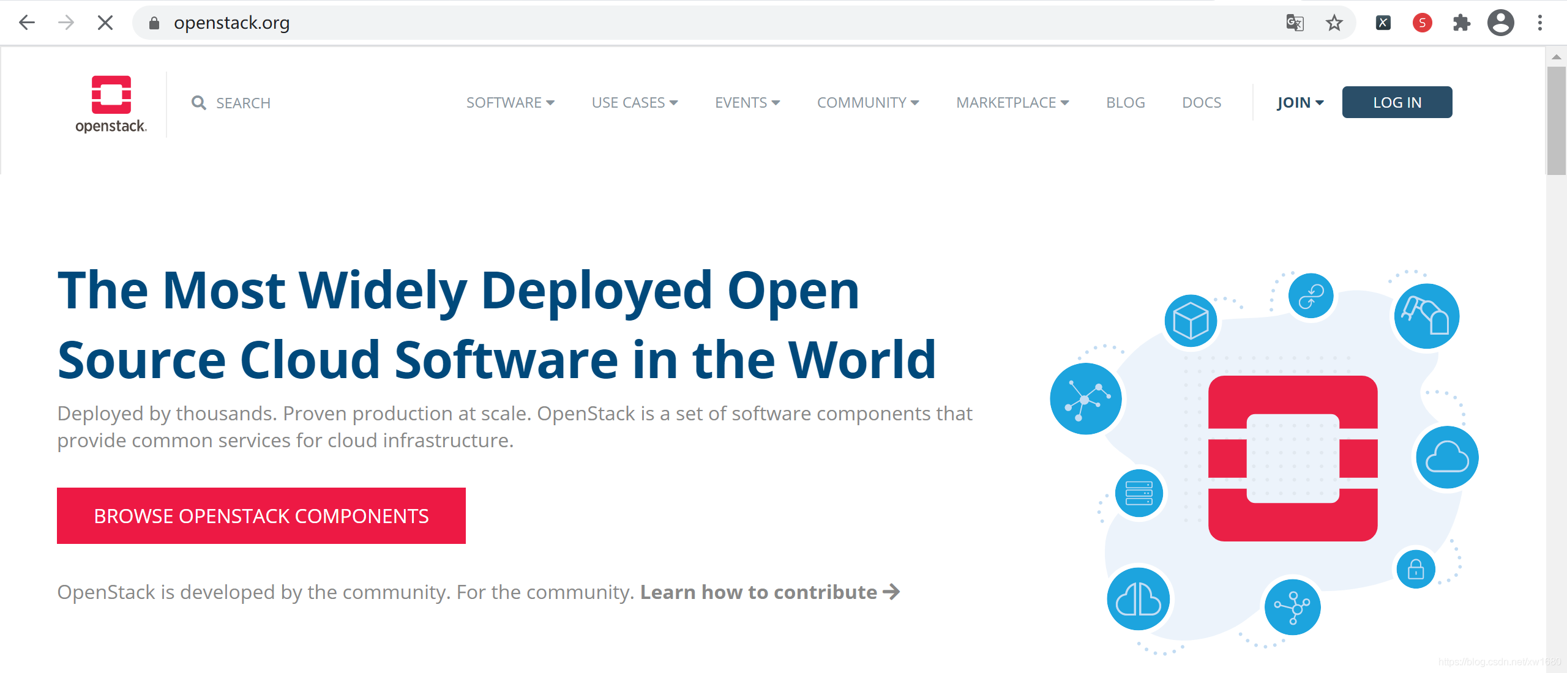The width and height of the screenshot is (1567, 673).
Task: Expand the SOFTWARE dropdown menu
Action: [510, 103]
